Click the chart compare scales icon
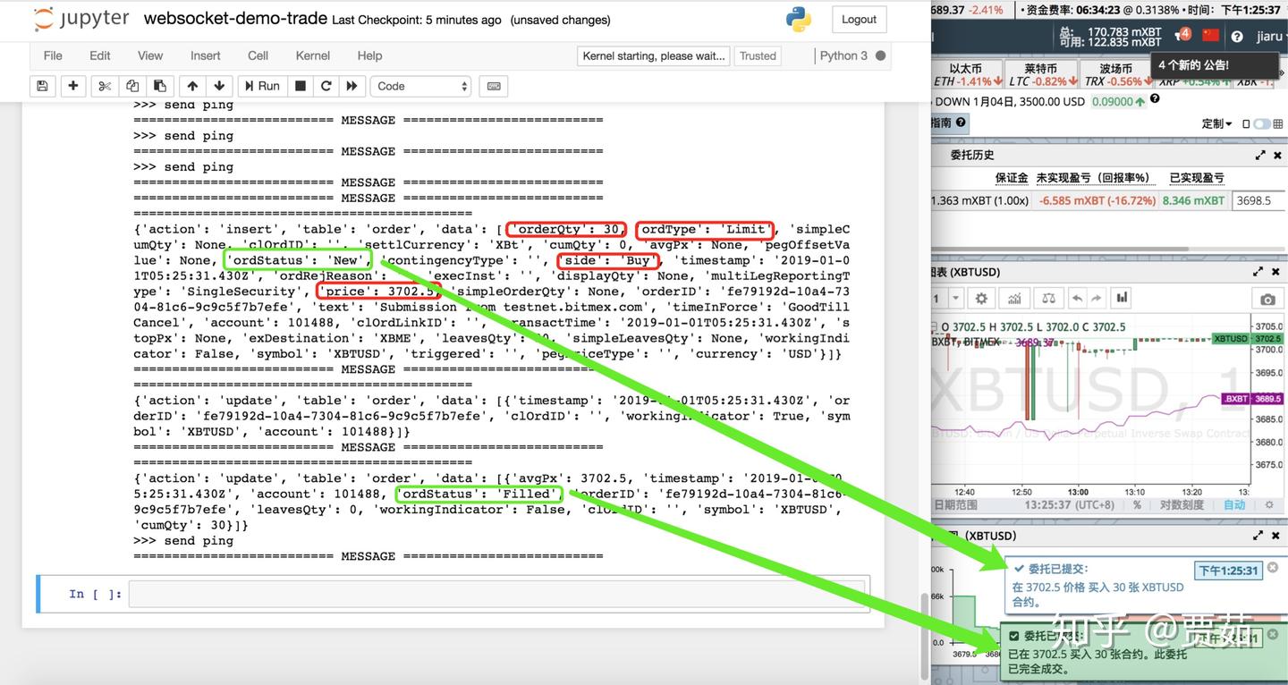Image resolution: width=1288 pixels, height=685 pixels. [x=1048, y=298]
